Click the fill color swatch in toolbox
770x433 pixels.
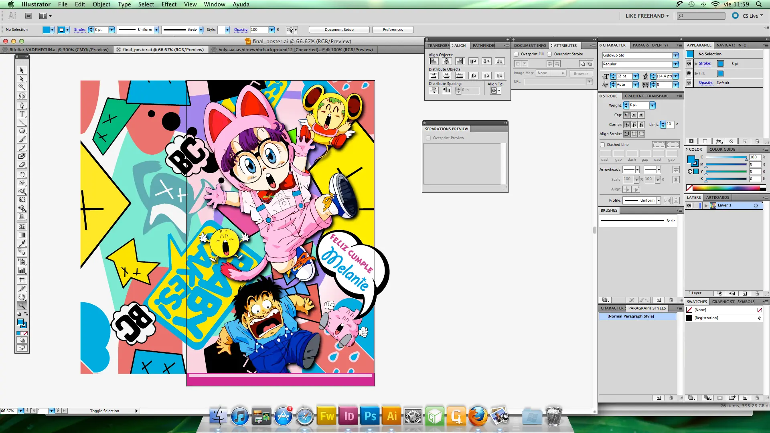tap(20, 322)
